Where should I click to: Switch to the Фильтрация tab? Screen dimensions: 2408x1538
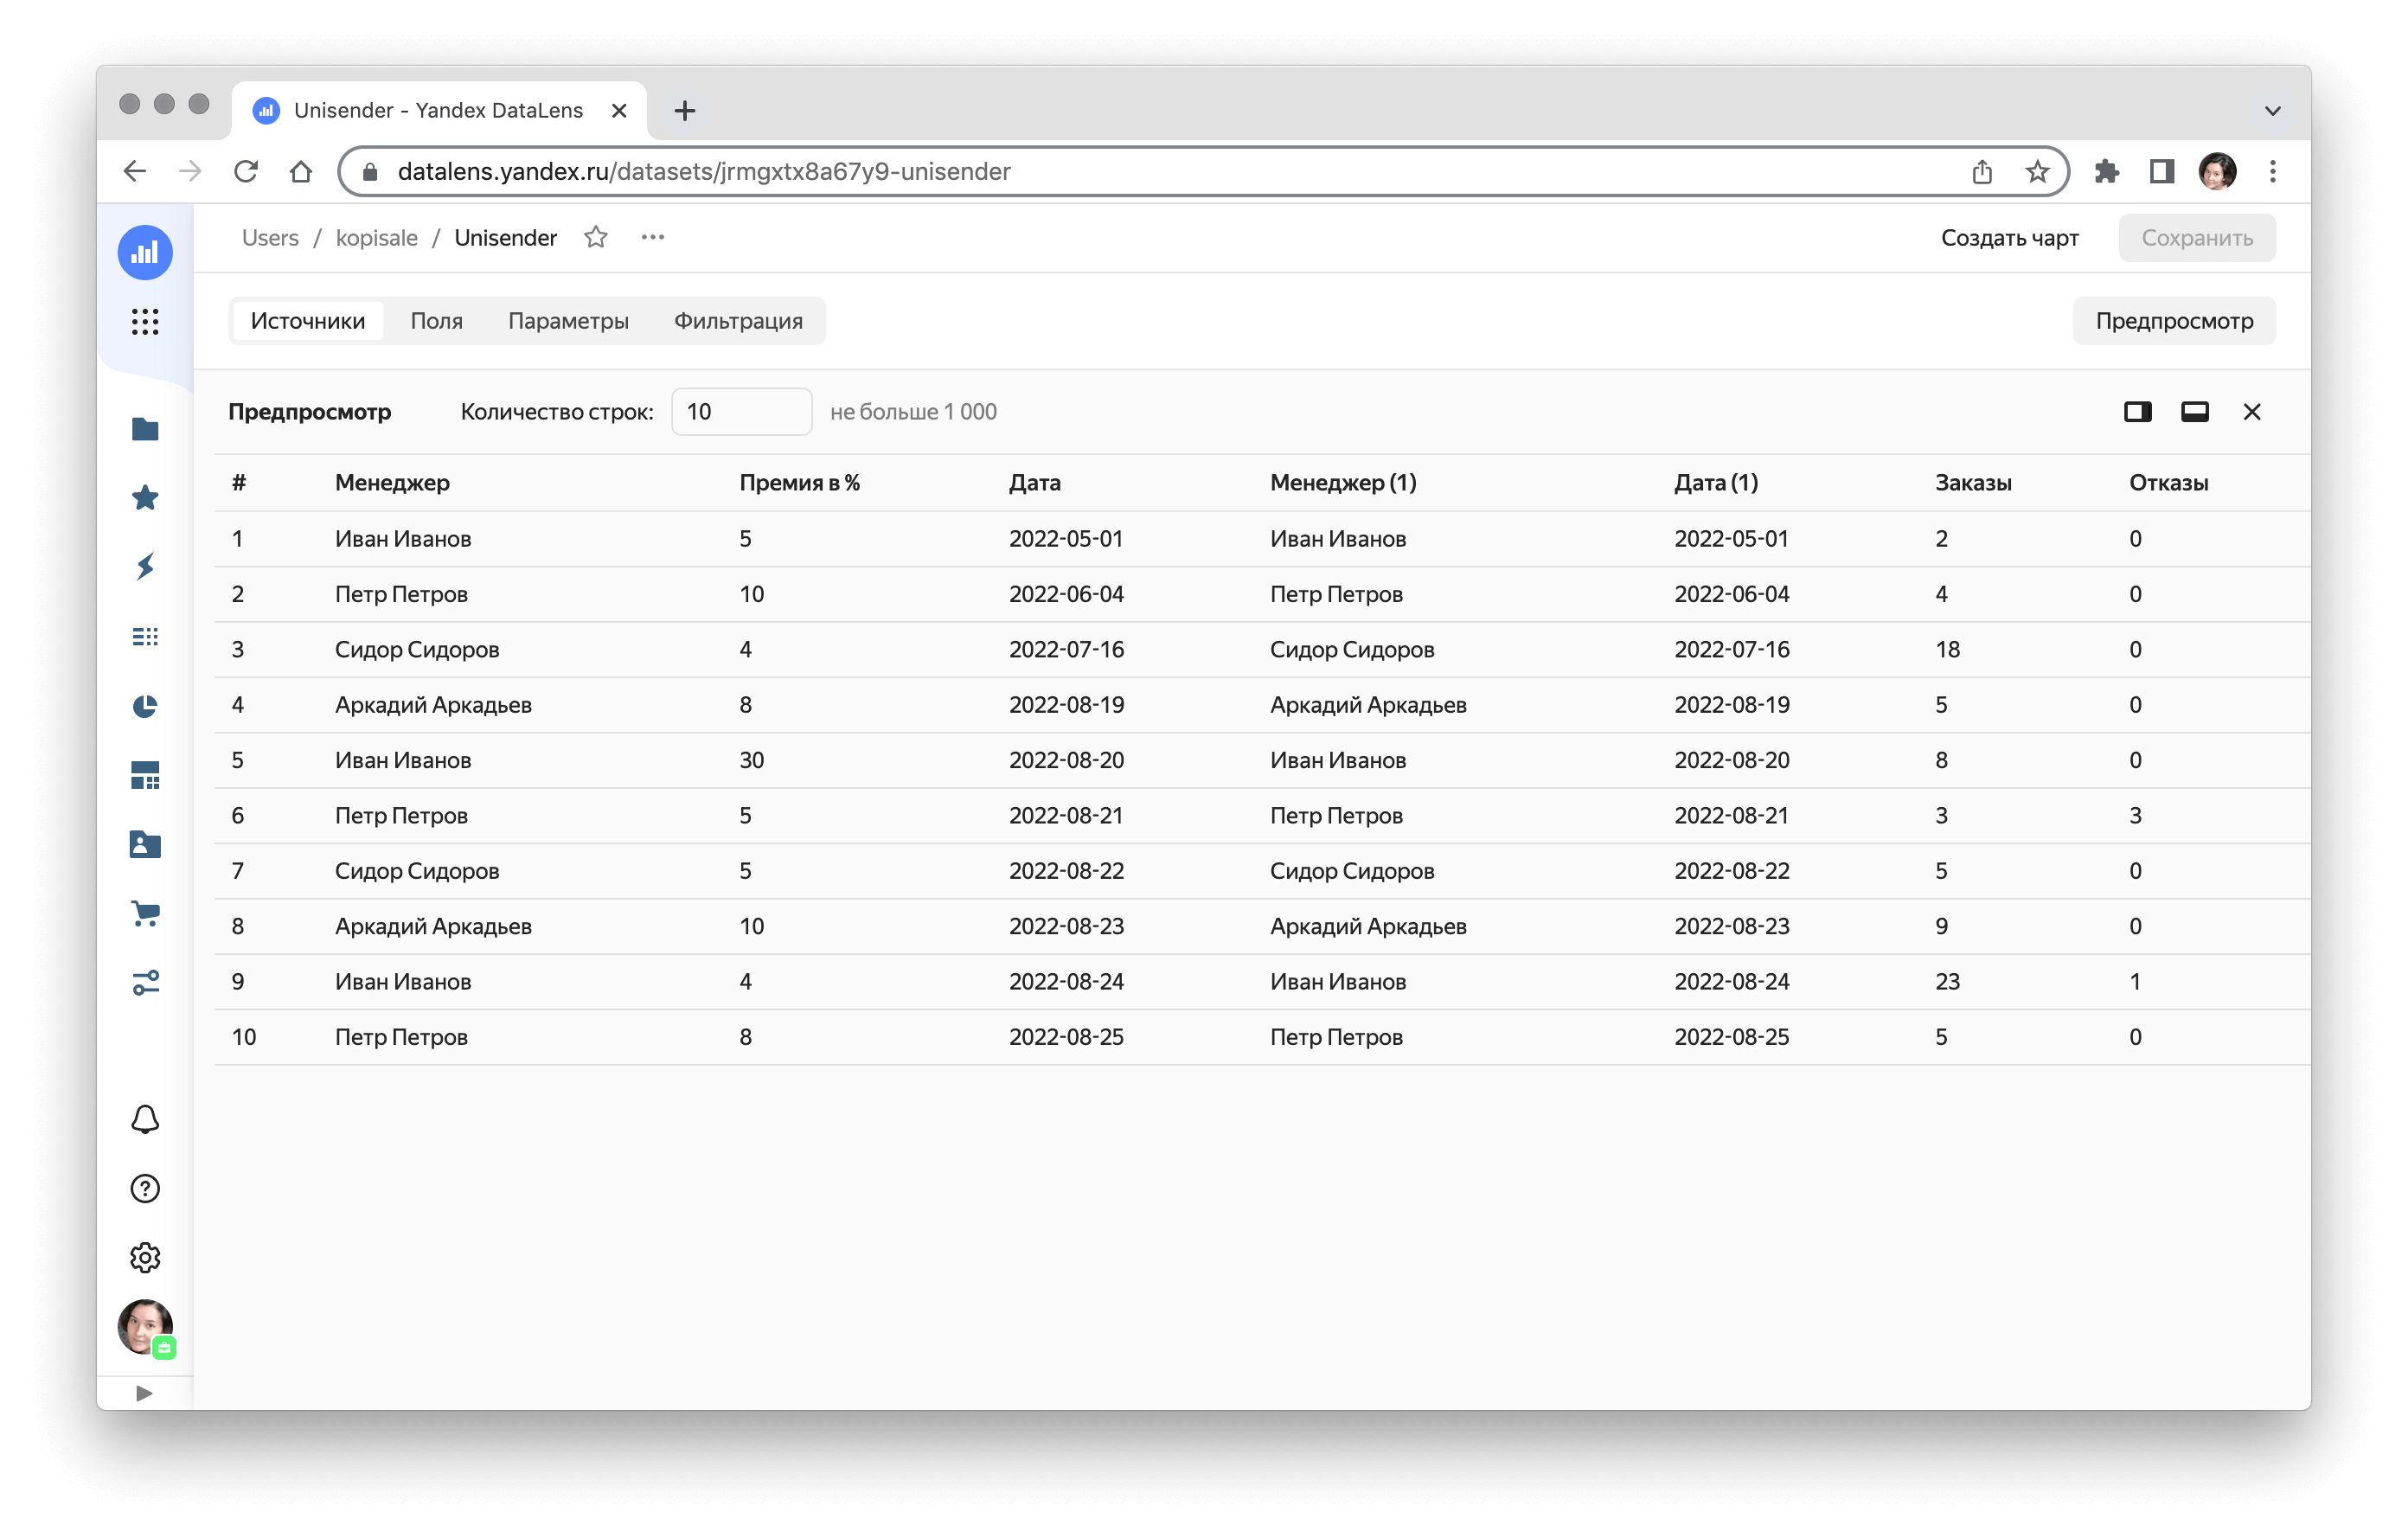(x=738, y=321)
